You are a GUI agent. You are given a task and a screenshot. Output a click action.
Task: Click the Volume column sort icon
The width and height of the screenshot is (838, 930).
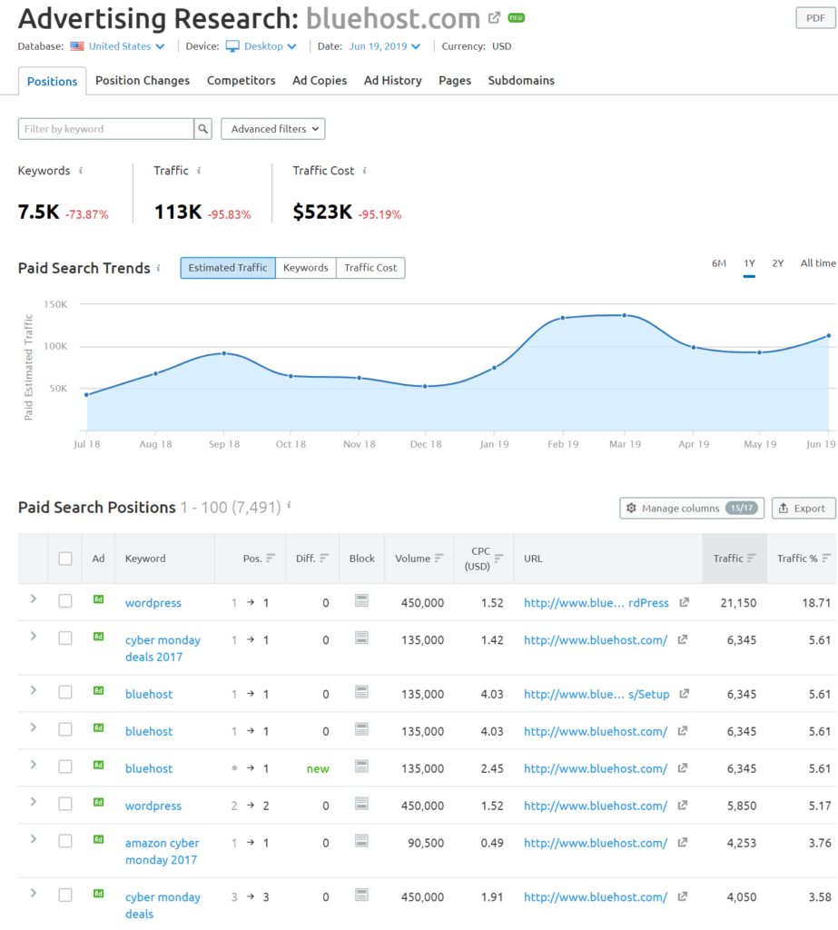[439, 559]
